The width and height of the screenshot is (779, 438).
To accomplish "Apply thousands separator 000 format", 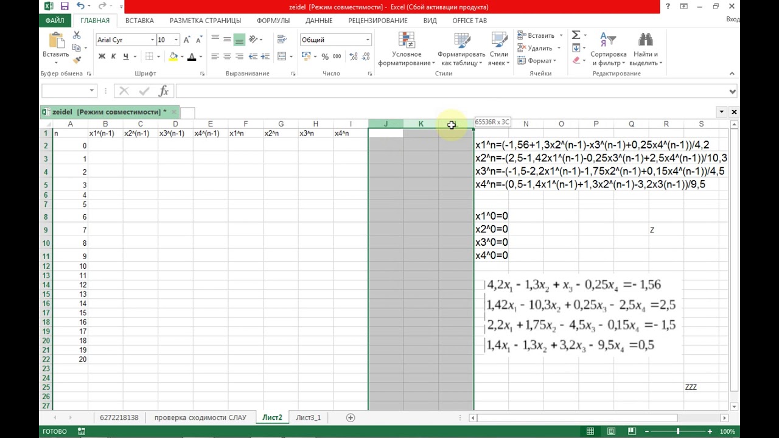I will click(337, 57).
